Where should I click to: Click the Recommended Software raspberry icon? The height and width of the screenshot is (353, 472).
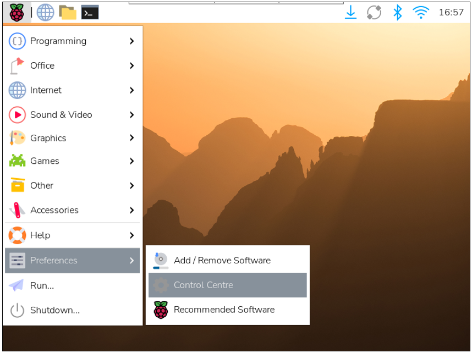click(x=161, y=310)
